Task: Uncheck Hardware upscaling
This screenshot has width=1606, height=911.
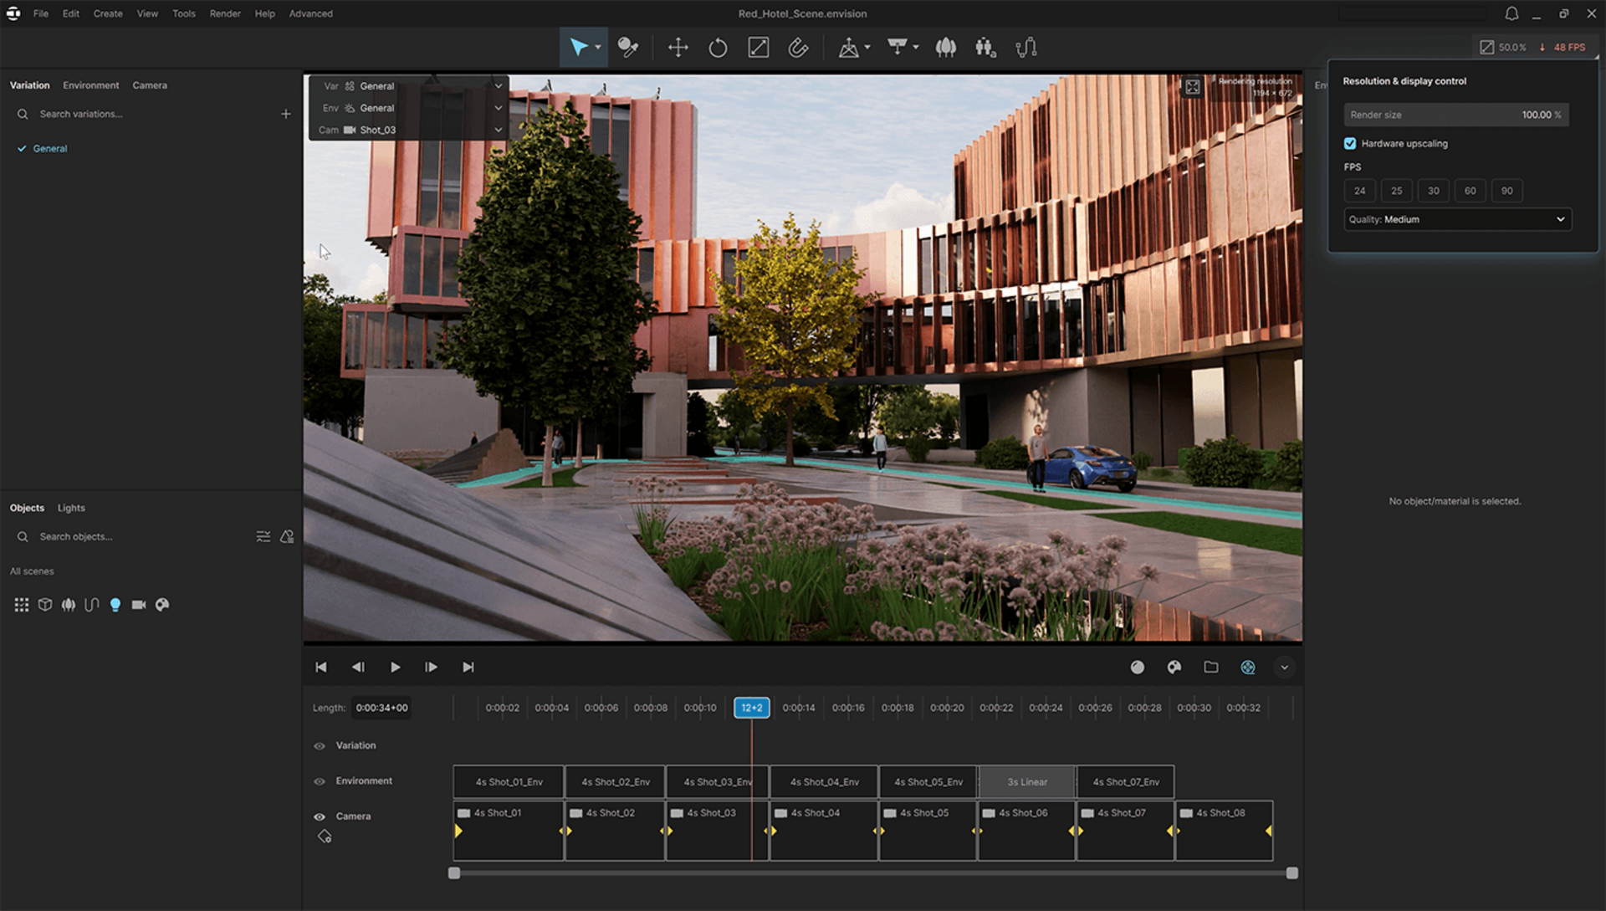Action: (1350, 143)
